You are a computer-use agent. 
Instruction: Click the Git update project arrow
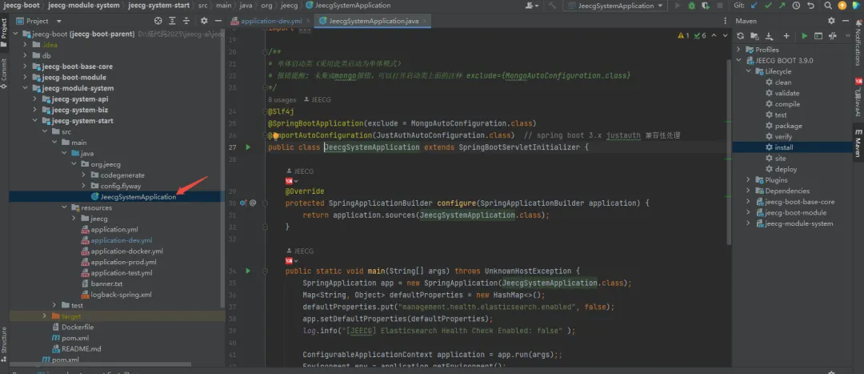pos(754,6)
